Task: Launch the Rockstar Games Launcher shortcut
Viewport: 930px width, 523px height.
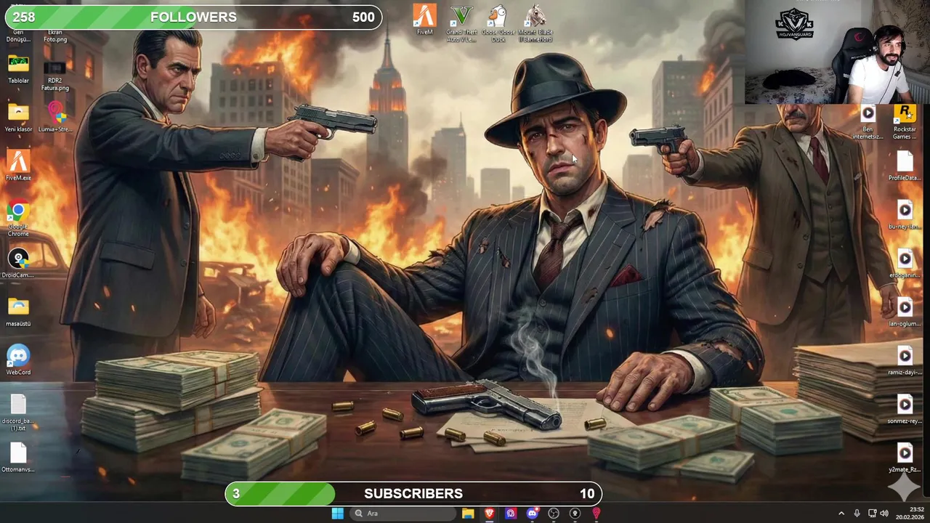Action: tap(905, 121)
